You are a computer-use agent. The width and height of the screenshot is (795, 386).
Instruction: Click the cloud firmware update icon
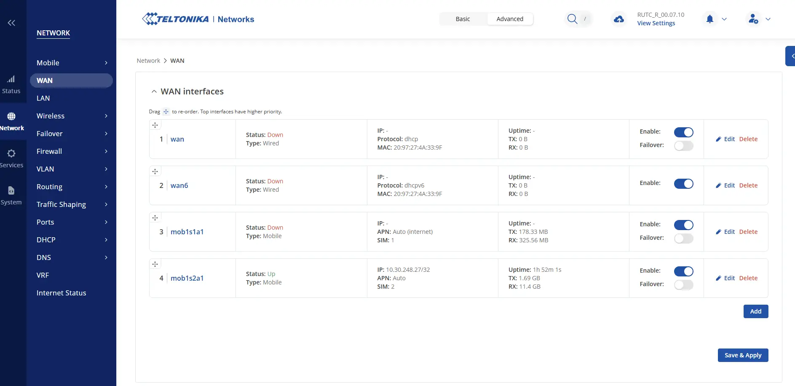point(618,19)
